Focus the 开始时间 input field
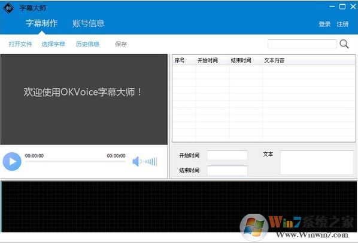This screenshot has width=358, height=243. (227, 155)
